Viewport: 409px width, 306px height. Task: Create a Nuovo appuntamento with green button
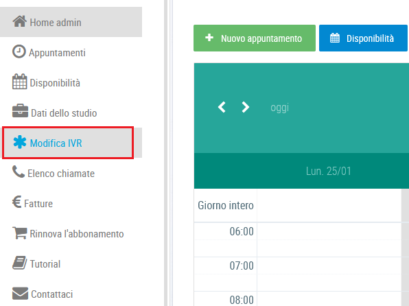(255, 38)
